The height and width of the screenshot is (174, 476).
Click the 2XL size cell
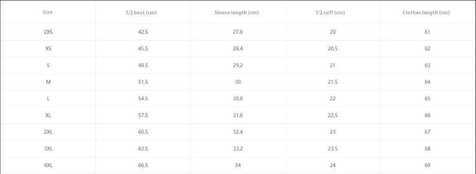tap(48, 132)
